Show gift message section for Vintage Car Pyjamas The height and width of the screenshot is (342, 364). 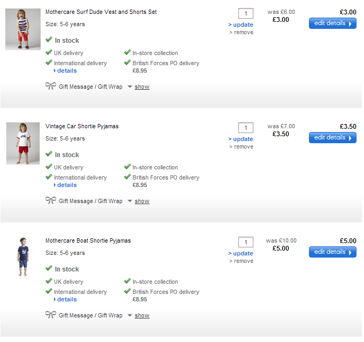pos(142,201)
